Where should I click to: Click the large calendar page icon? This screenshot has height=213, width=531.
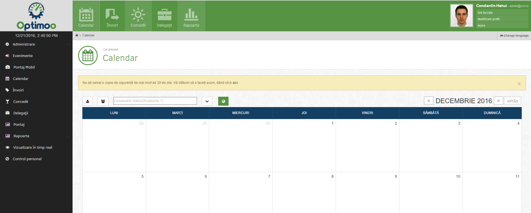tap(88, 56)
